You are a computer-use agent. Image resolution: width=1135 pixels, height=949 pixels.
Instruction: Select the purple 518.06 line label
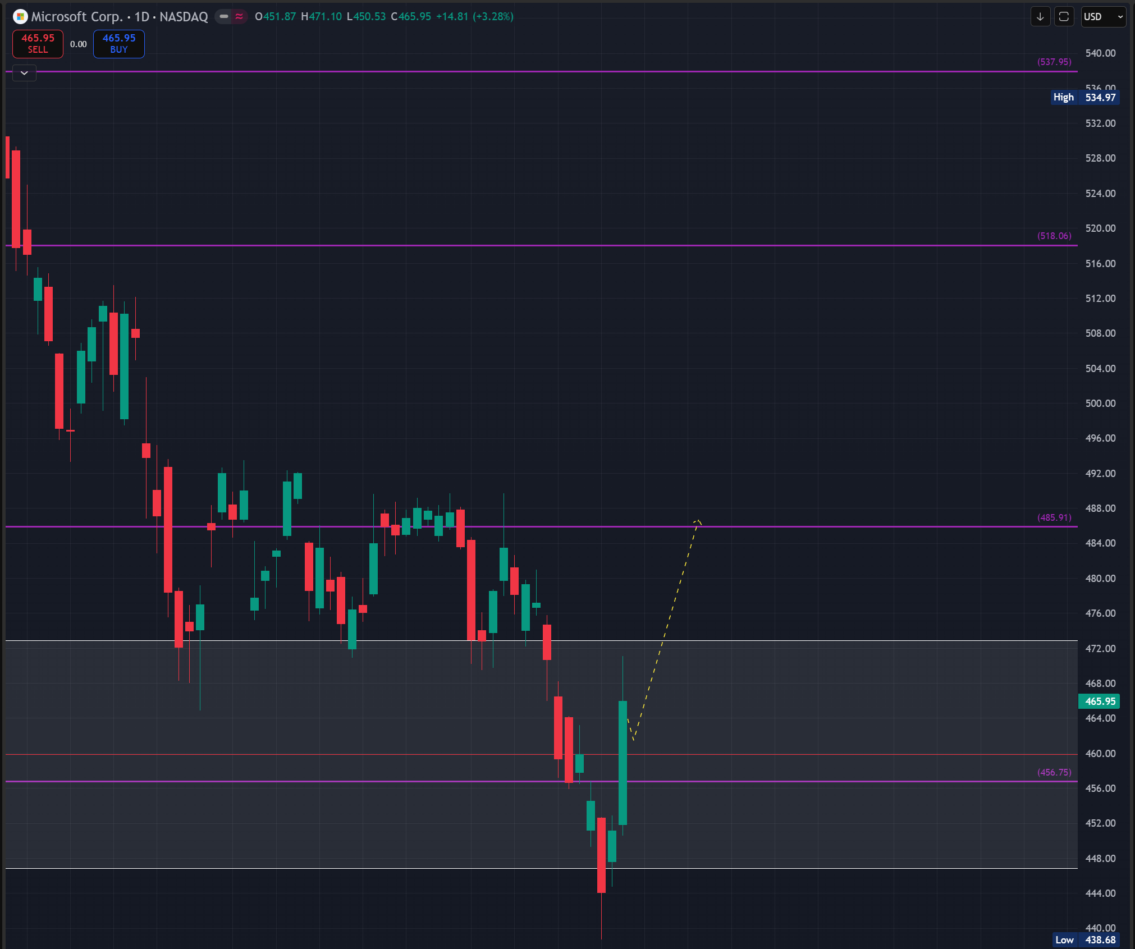click(x=1054, y=236)
